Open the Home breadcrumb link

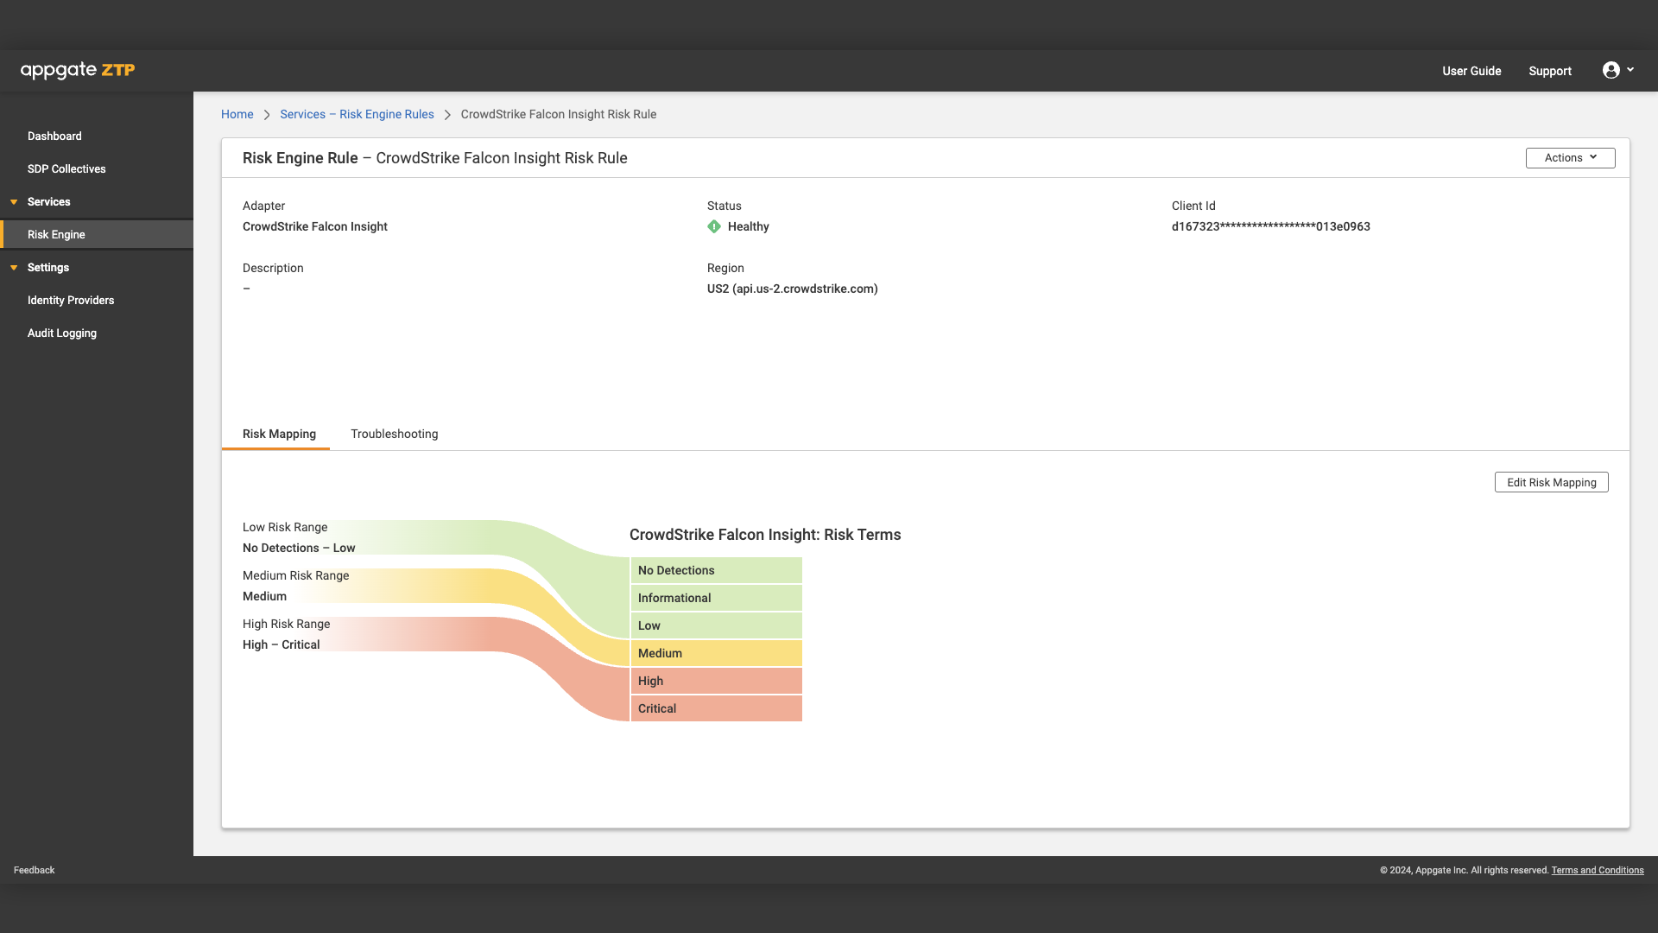237,114
